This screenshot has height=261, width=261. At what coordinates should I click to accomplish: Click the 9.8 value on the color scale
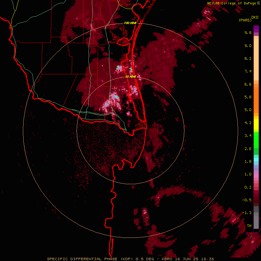248,32
